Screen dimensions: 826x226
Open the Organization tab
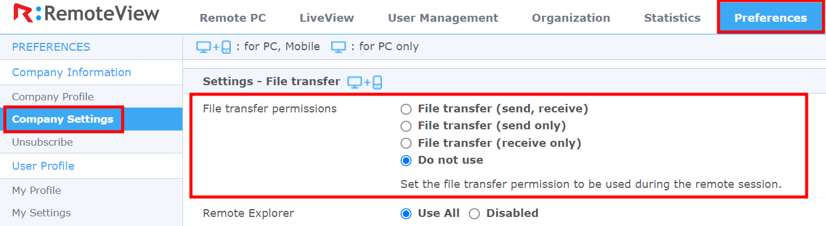571,18
